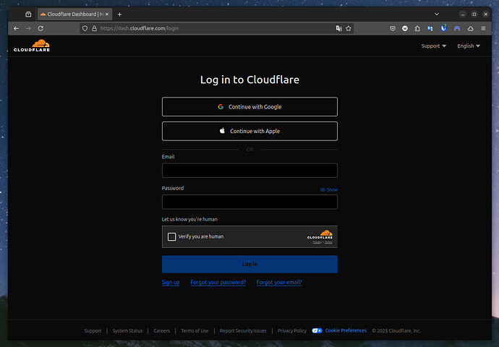This screenshot has height=347, width=499.
Task: Go back with the browser back arrow
Action: 16,28
